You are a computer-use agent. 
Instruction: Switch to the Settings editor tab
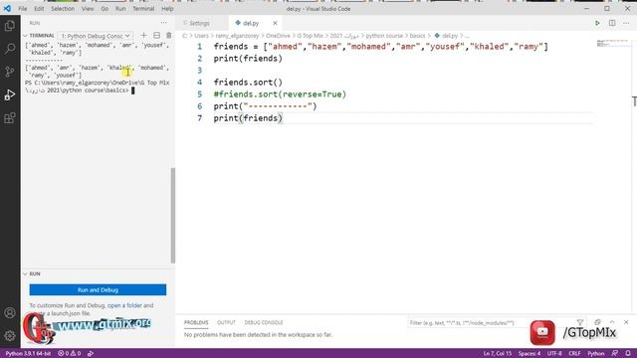pyautogui.click(x=199, y=23)
